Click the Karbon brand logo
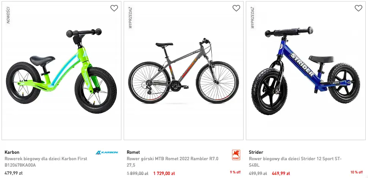Screen dimensions: 368x178 point(107,153)
